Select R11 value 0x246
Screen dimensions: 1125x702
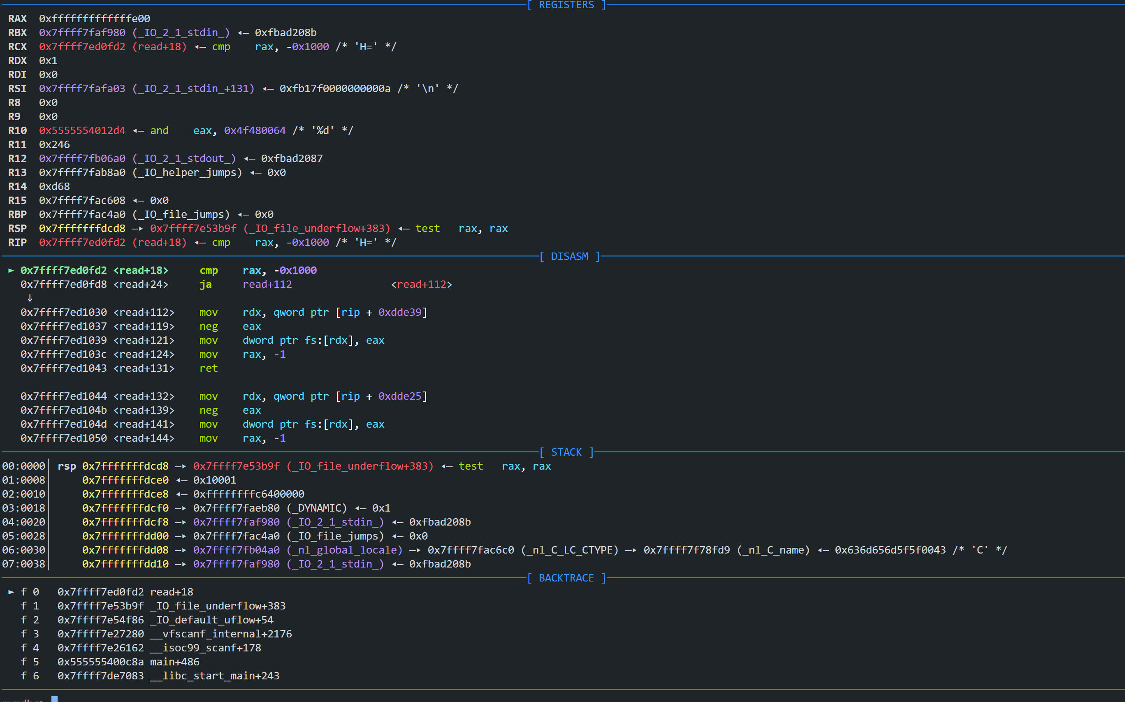pyautogui.click(x=54, y=144)
